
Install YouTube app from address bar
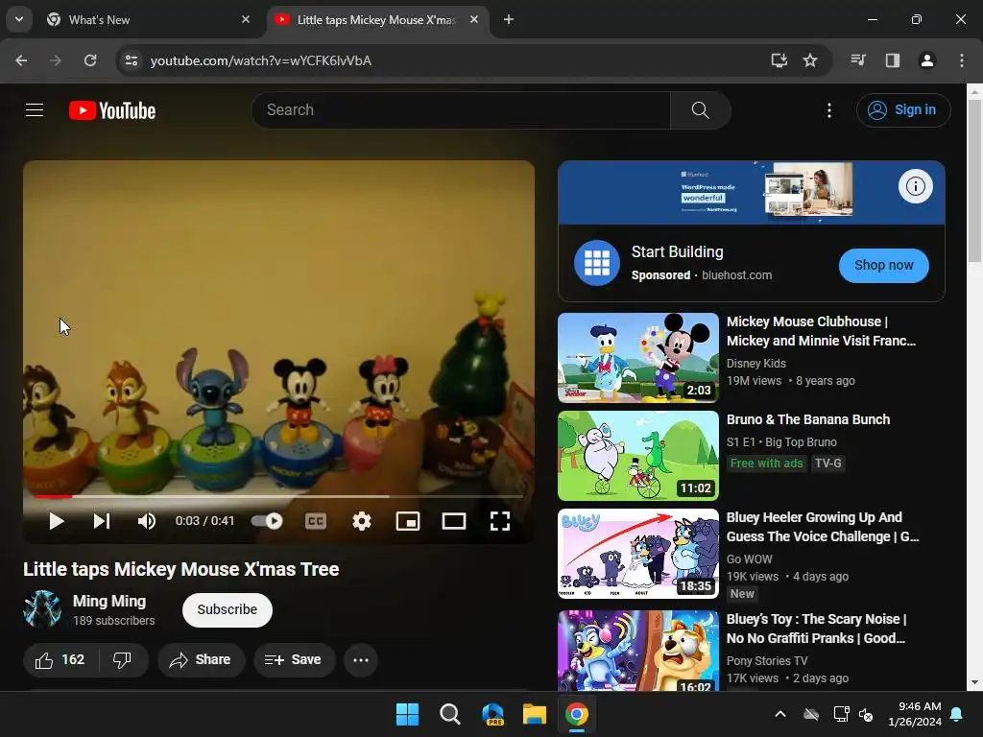tap(779, 60)
